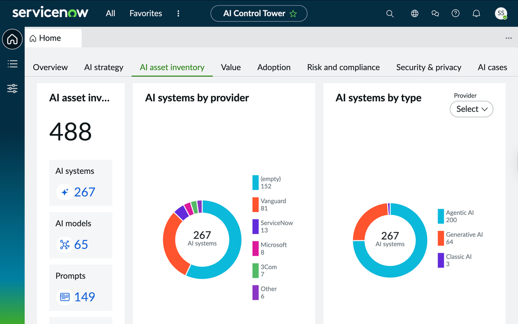Switch to the Risk and compliance tab
518x324 pixels.
click(343, 67)
